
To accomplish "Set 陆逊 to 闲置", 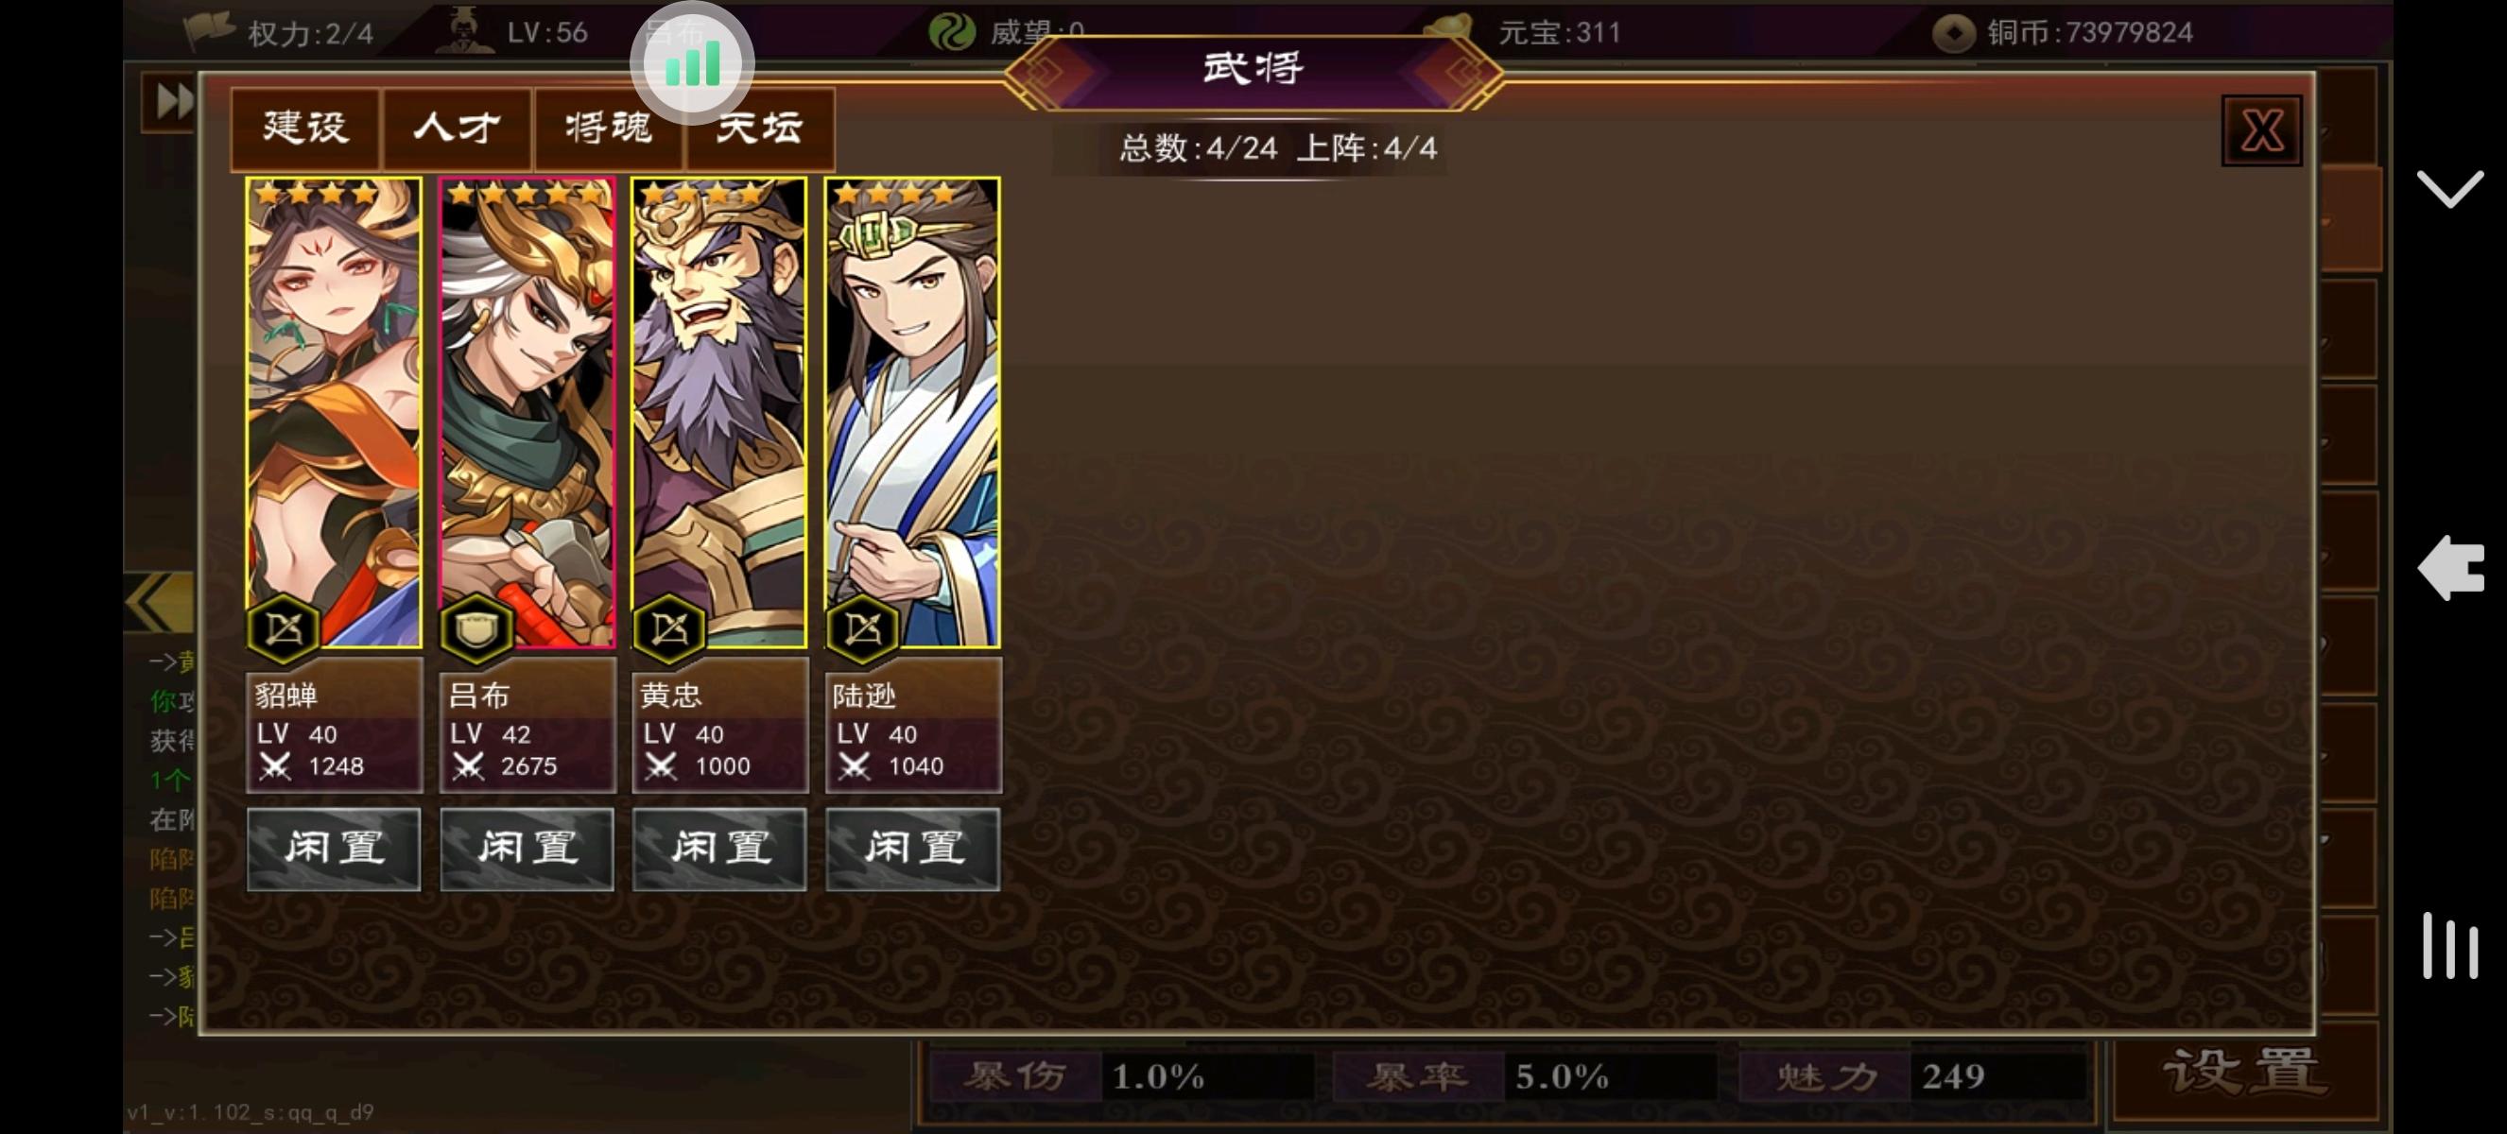I will (x=912, y=848).
